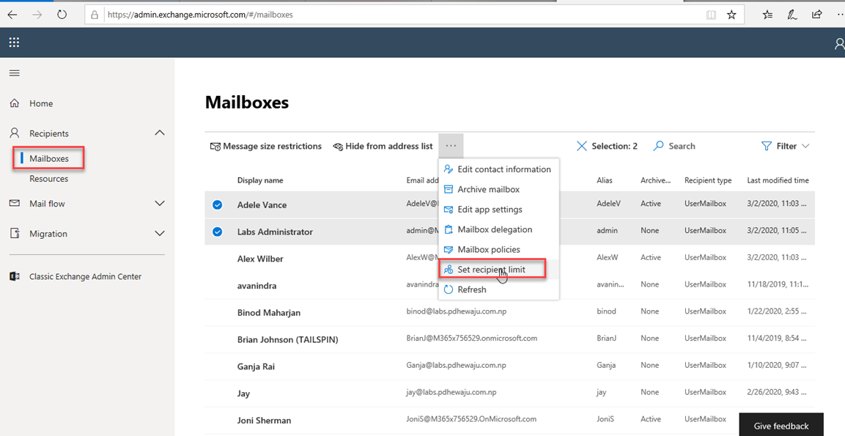Collapse the Recipients section chevron

(x=160, y=133)
